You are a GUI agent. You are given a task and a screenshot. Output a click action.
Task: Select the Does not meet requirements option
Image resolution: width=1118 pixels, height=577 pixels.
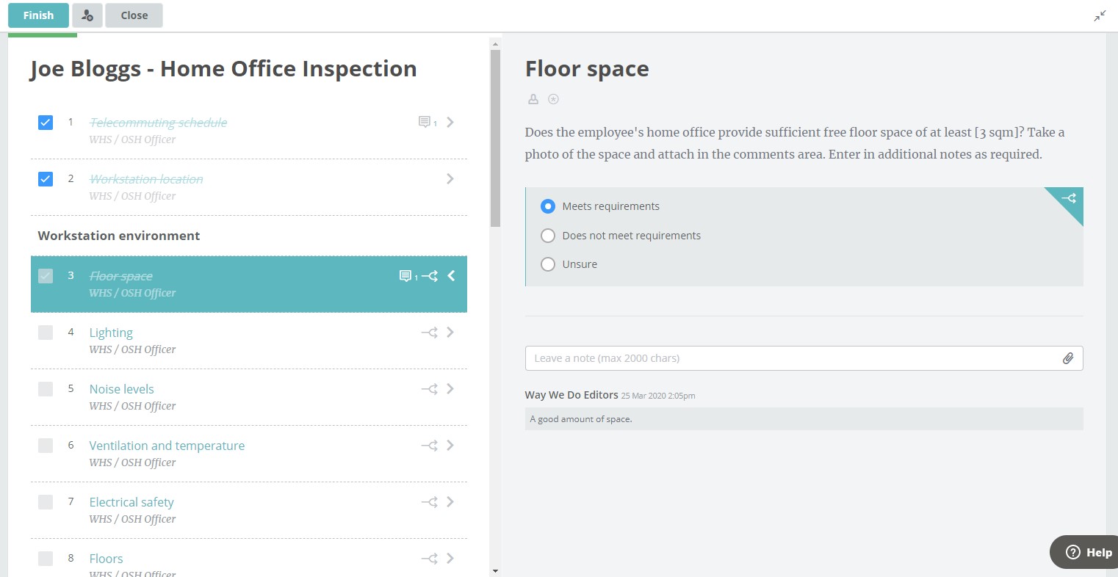point(548,235)
